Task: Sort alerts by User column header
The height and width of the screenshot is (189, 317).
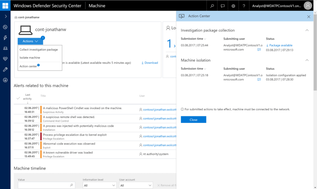Action: pos(142,96)
